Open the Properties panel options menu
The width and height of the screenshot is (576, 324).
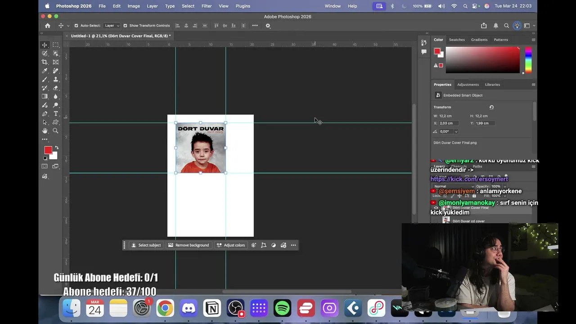pyautogui.click(x=533, y=85)
